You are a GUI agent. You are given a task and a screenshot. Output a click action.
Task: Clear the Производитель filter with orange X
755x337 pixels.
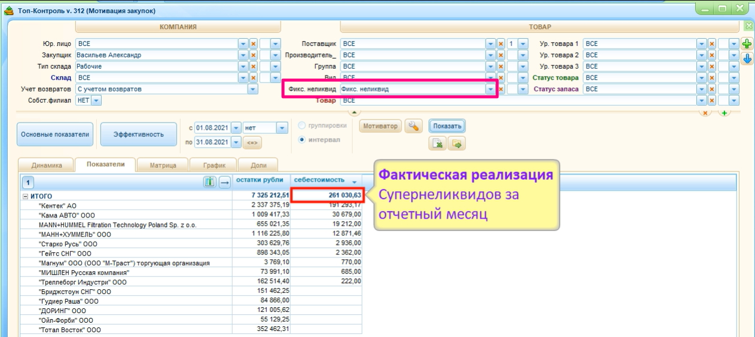(501, 55)
